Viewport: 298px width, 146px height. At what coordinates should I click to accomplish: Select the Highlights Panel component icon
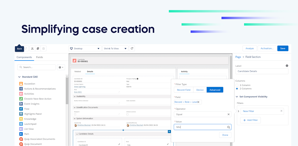(x=21, y=114)
